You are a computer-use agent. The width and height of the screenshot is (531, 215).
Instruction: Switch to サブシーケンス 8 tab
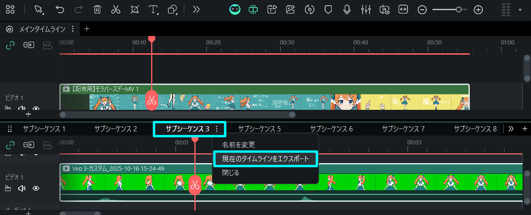coord(475,129)
